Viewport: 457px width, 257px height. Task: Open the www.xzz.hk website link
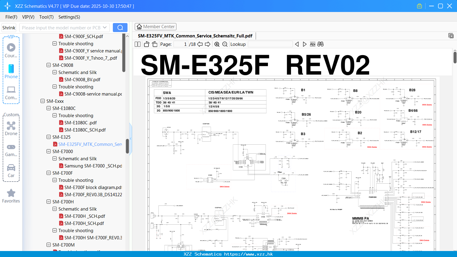(248, 254)
